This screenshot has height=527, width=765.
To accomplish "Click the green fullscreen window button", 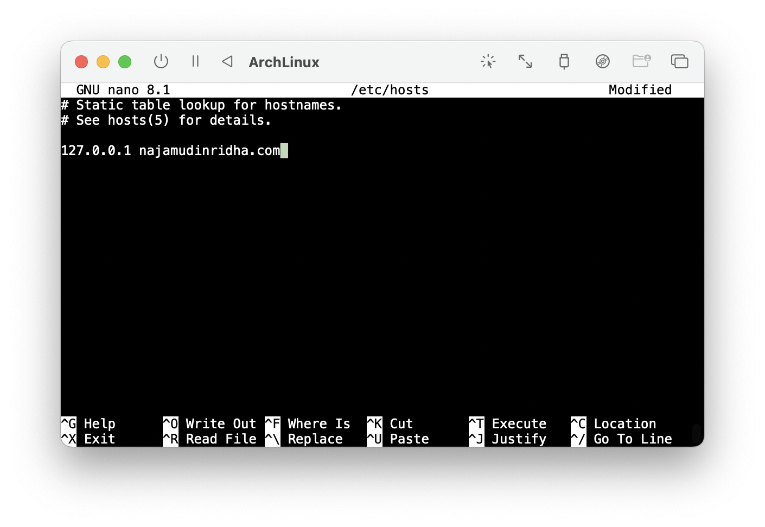I will click(x=125, y=62).
